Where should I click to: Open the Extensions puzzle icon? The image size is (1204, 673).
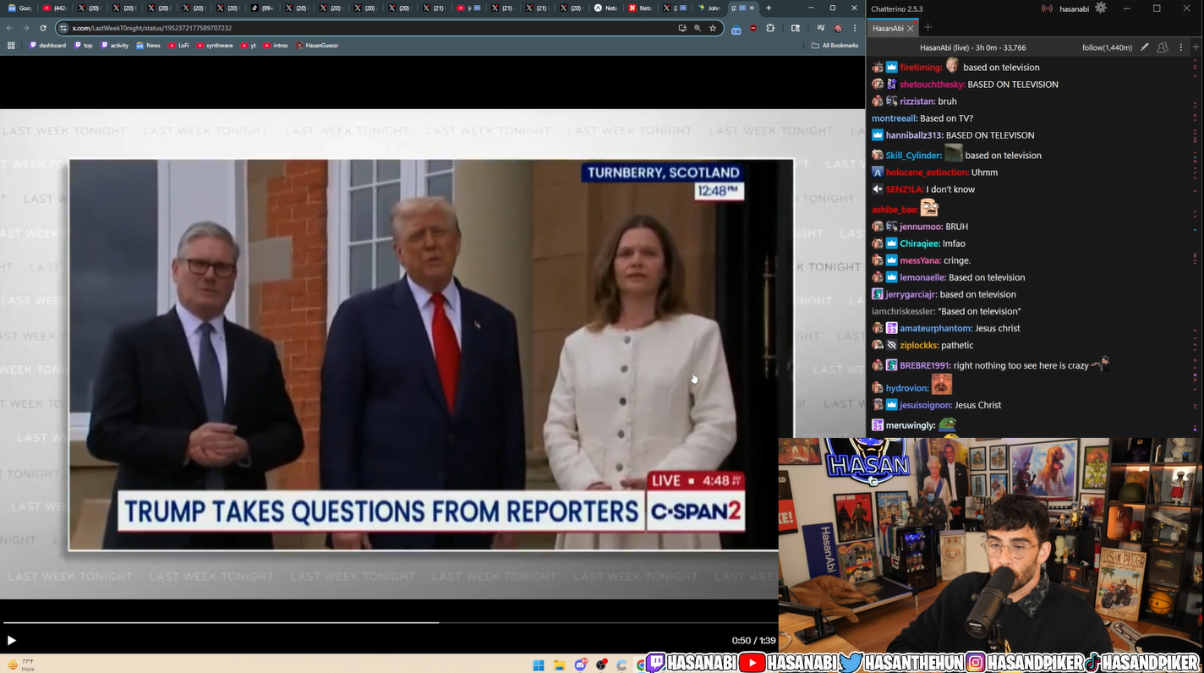pos(770,28)
